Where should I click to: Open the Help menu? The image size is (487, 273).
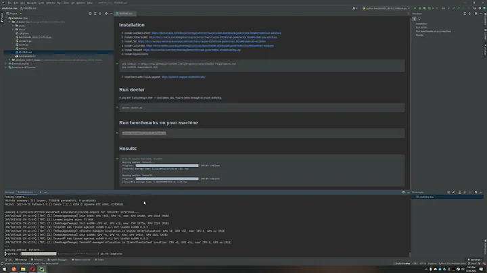[x=90, y=3]
